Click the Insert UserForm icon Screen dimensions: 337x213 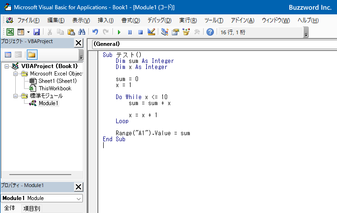pyautogui.click(x=21, y=32)
